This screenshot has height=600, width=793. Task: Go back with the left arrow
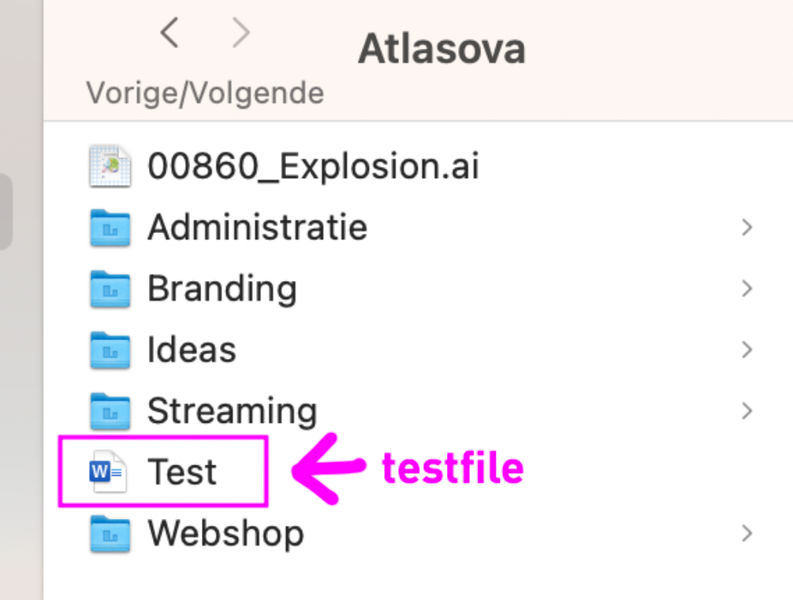point(169,33)
